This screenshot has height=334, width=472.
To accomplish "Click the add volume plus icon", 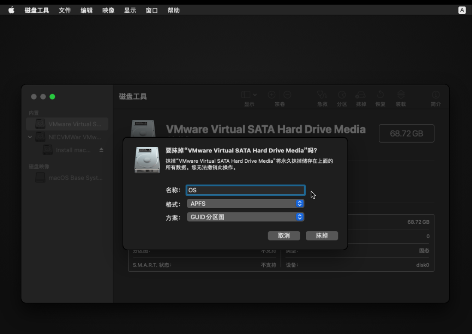I will [x=271, y=95].
